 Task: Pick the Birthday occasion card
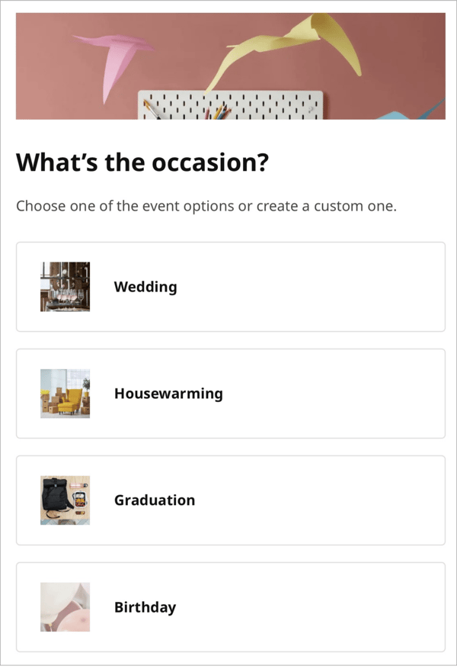[x=231, y=607]
